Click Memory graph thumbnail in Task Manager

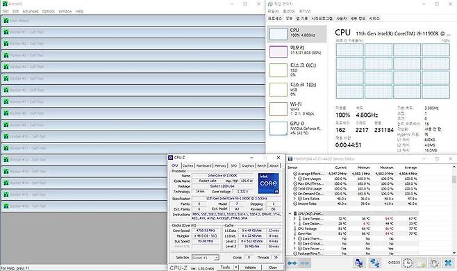click(x=279, y=51)
